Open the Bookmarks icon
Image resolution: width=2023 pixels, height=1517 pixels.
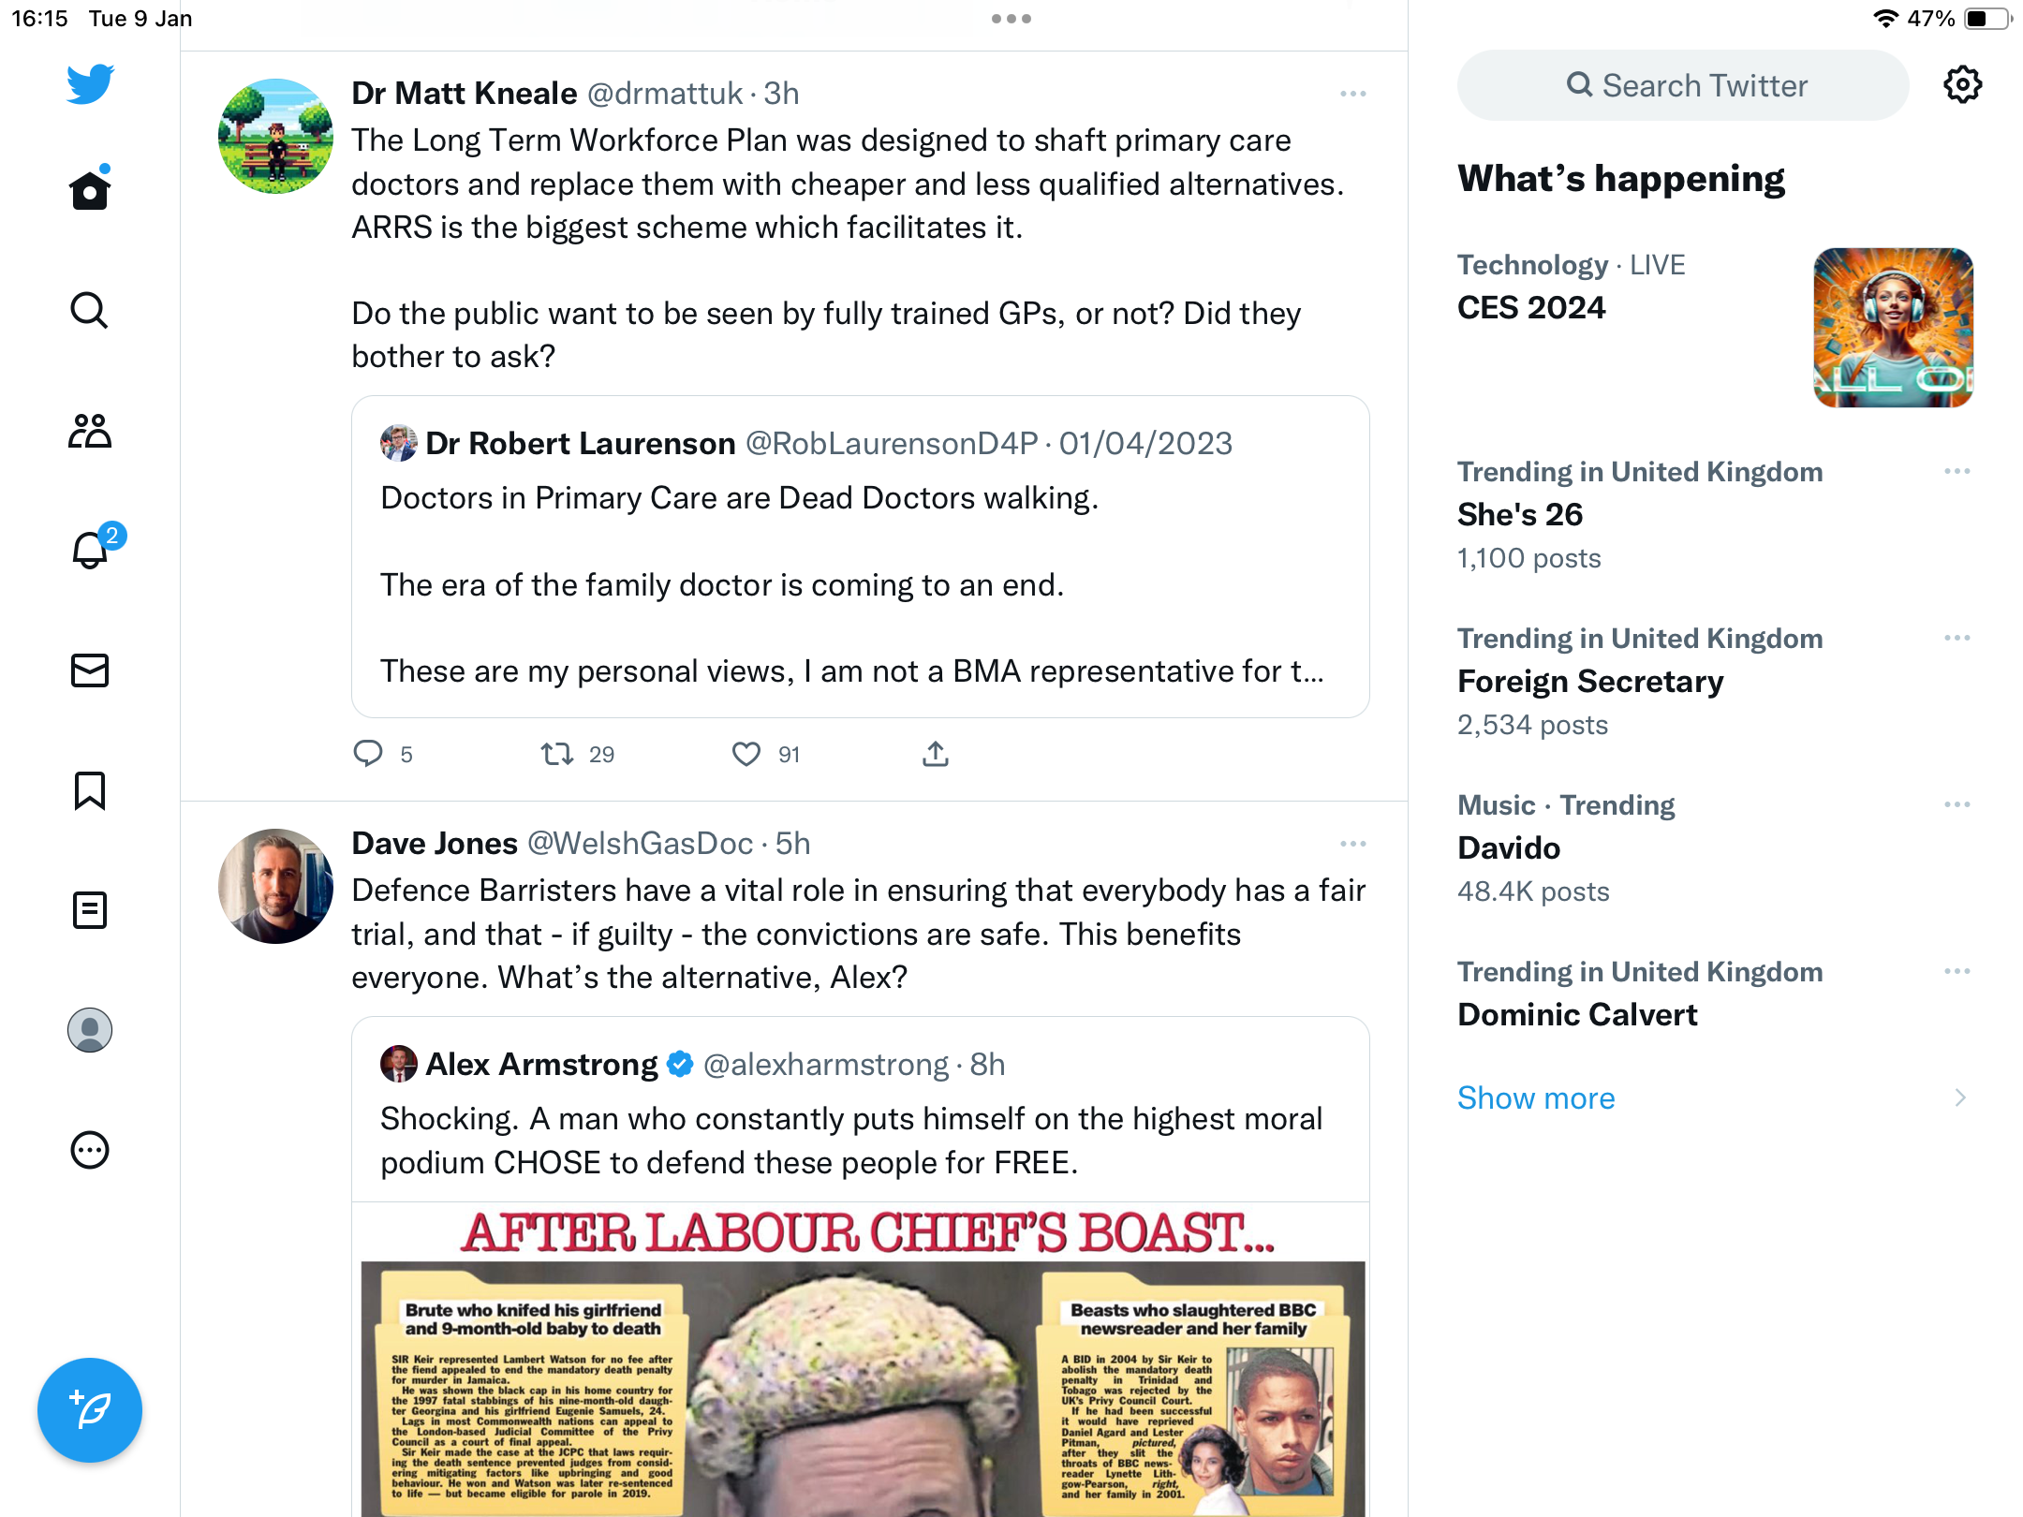tap(90, 790)
